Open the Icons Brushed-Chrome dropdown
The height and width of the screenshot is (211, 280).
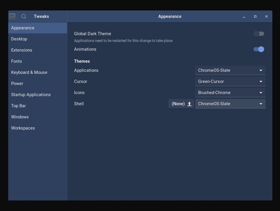230,93
